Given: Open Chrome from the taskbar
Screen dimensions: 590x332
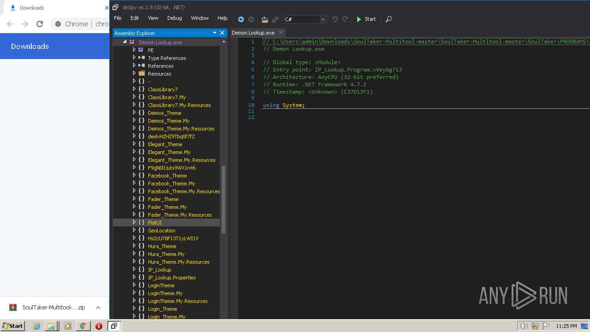Looking at the screenshot, I should tap(83, 326).
